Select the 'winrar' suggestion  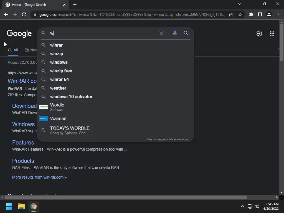tap(115, 45)
